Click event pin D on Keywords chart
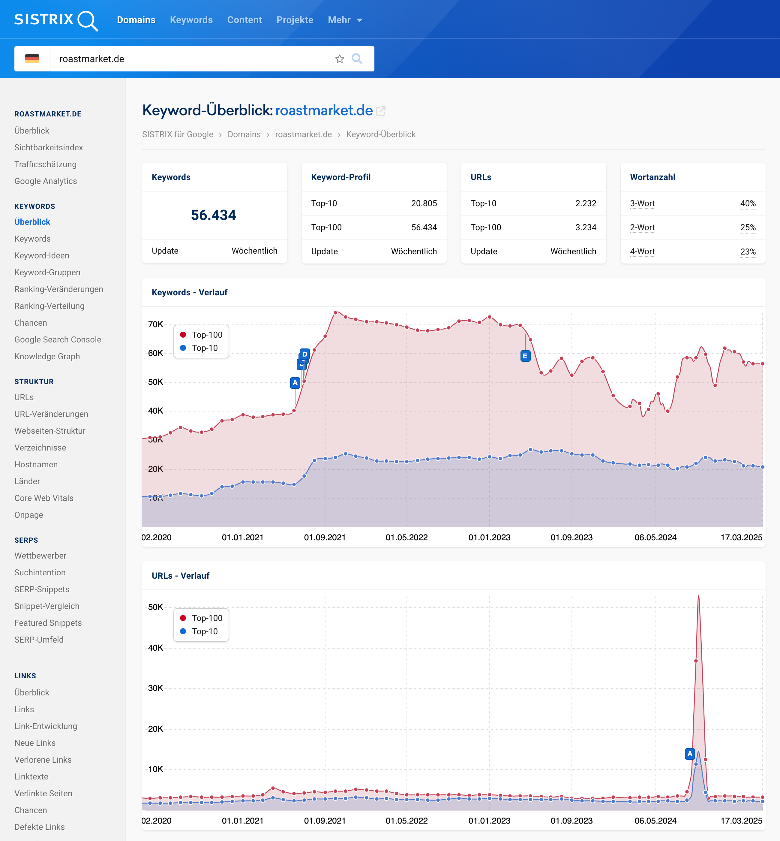 point(305,354)
